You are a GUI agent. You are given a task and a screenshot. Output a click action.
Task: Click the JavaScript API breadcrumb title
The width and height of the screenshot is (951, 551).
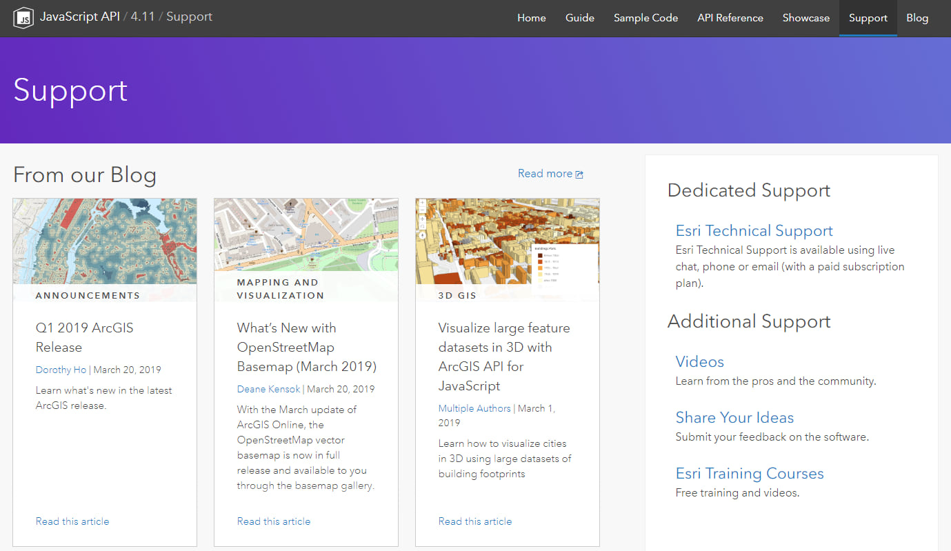(80, 17)
